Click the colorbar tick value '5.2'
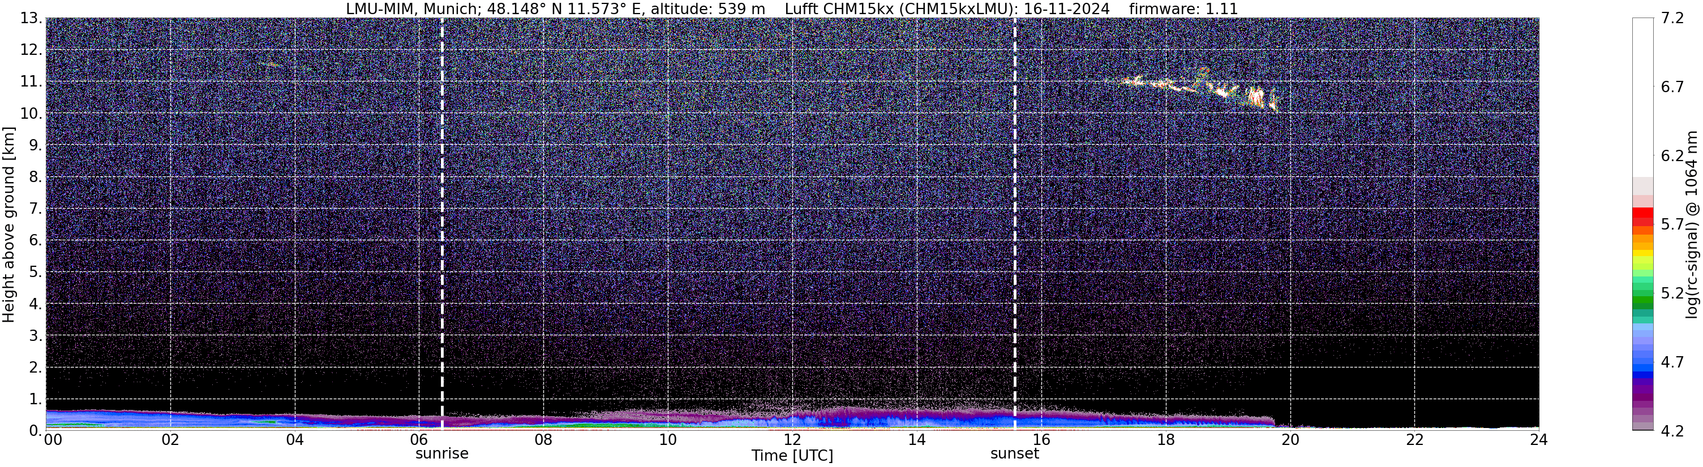 [1672, 293]
